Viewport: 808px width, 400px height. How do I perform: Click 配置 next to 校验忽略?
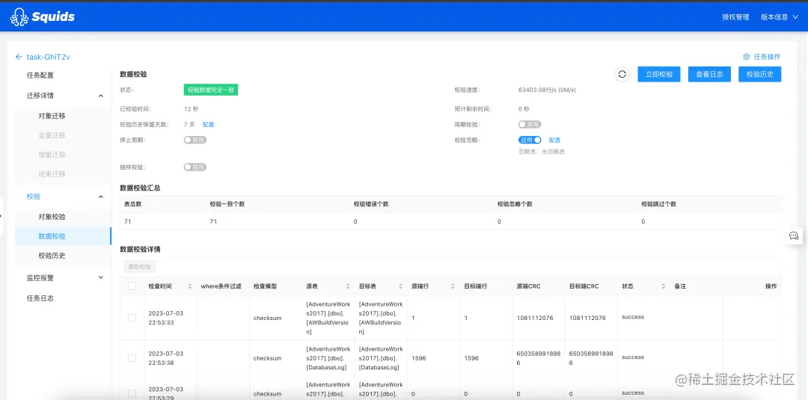point(554,140)
